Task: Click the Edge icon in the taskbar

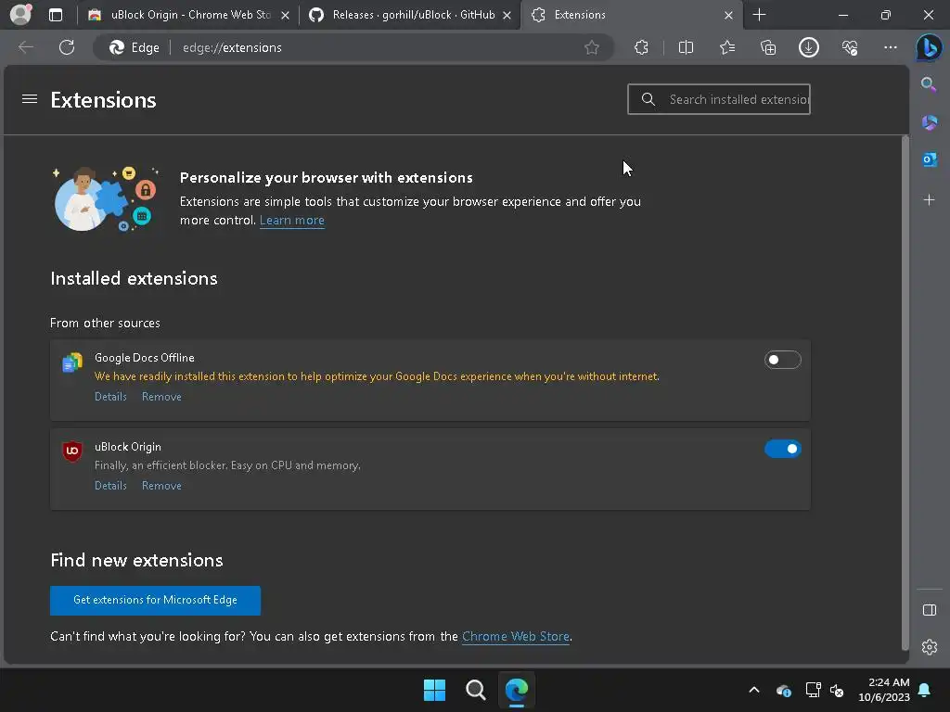Action: 517,690
